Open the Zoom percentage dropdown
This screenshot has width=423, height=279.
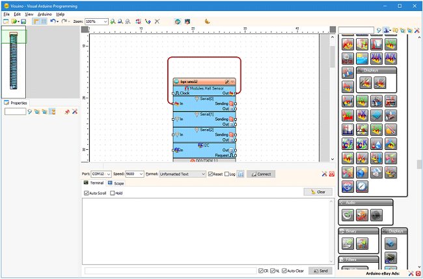(105, 21)
